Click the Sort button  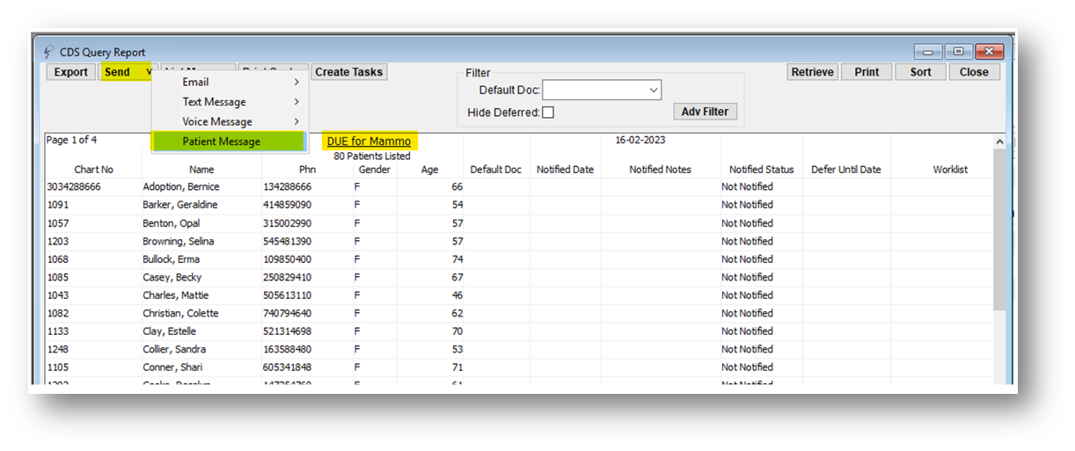pos(921,72)
